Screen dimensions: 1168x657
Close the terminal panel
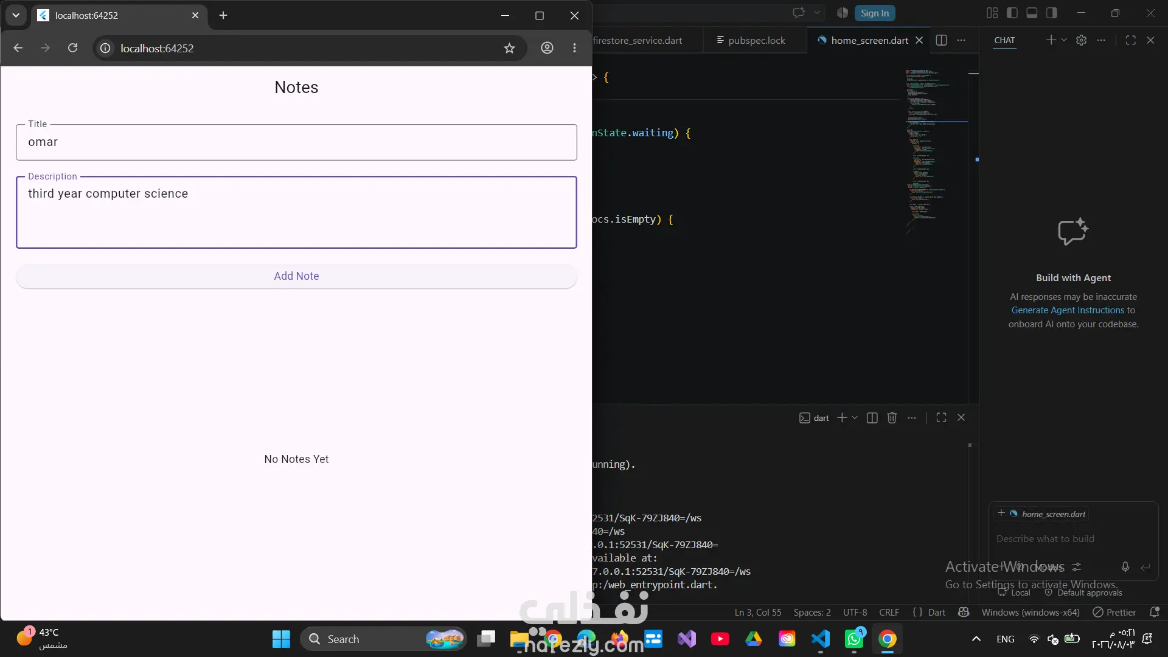(961, 417)
